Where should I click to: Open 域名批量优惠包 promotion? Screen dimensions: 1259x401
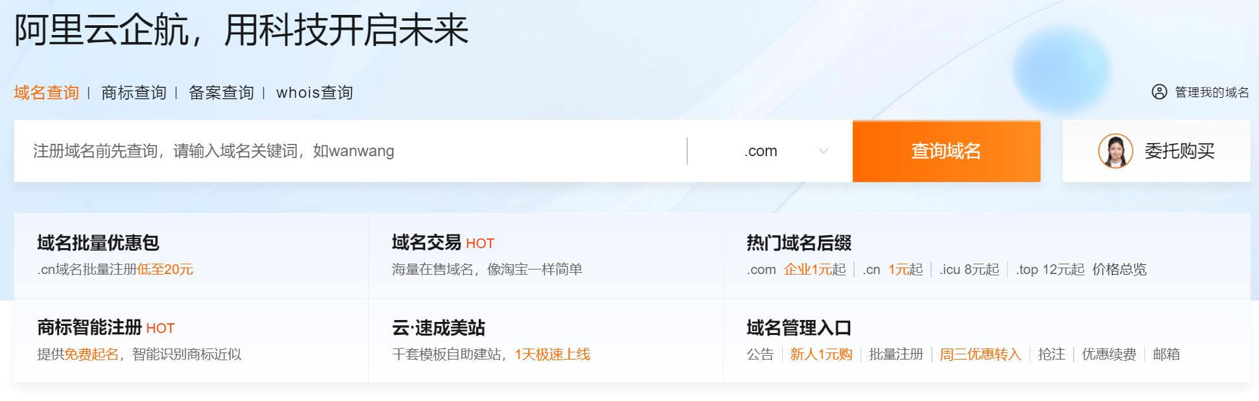pos(98,243)
